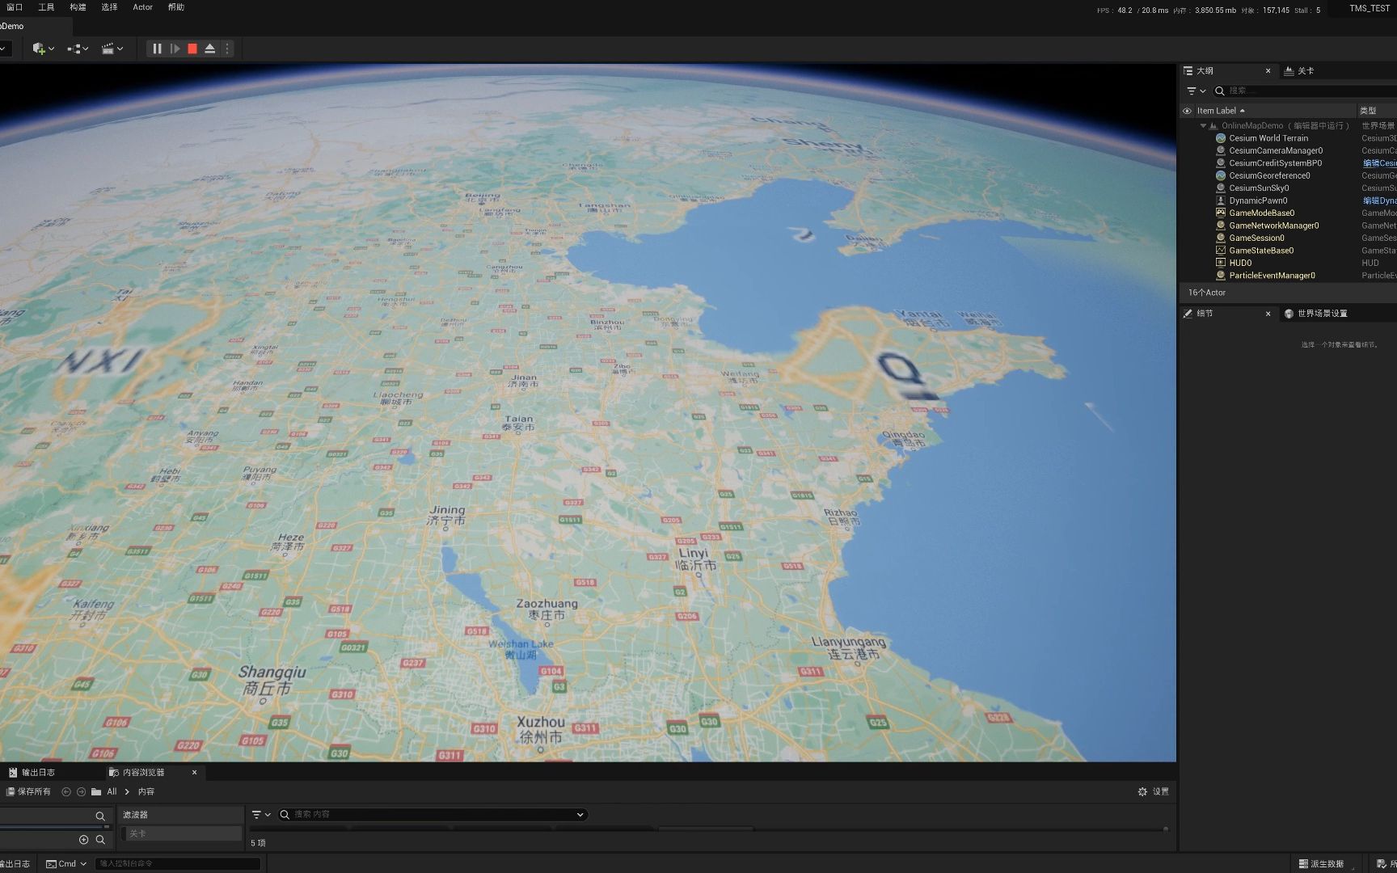The width and height of the screenshot is (1397, 873).
Task: Open the Sequencer cinematics icon
Action: tap(108, 48)
